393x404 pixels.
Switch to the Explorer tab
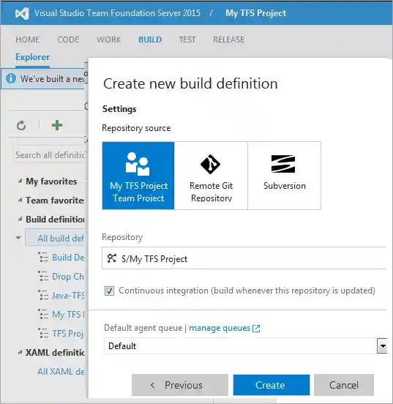pyautogui.click(x=32, y=57)
